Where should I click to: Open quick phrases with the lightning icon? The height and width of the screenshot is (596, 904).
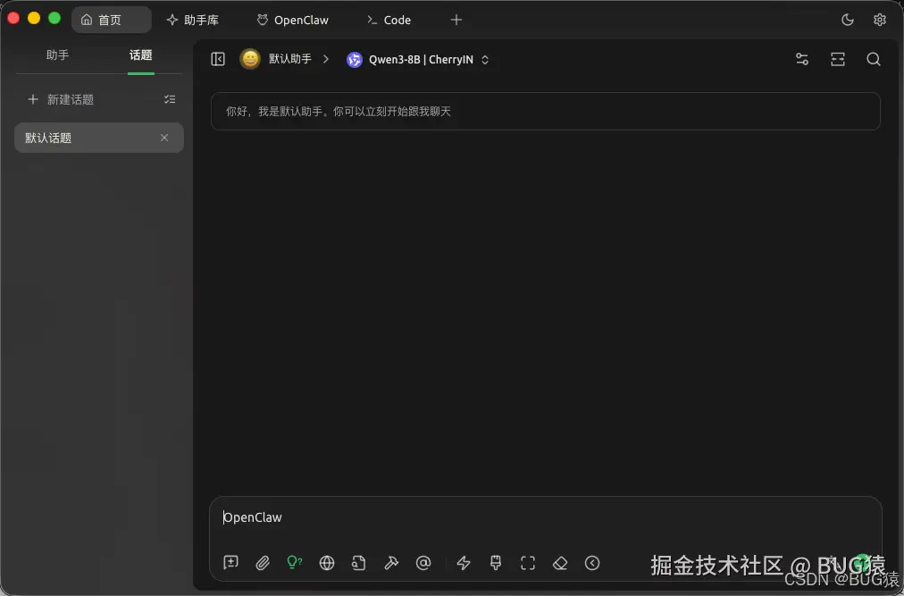(x=463, y=563)
